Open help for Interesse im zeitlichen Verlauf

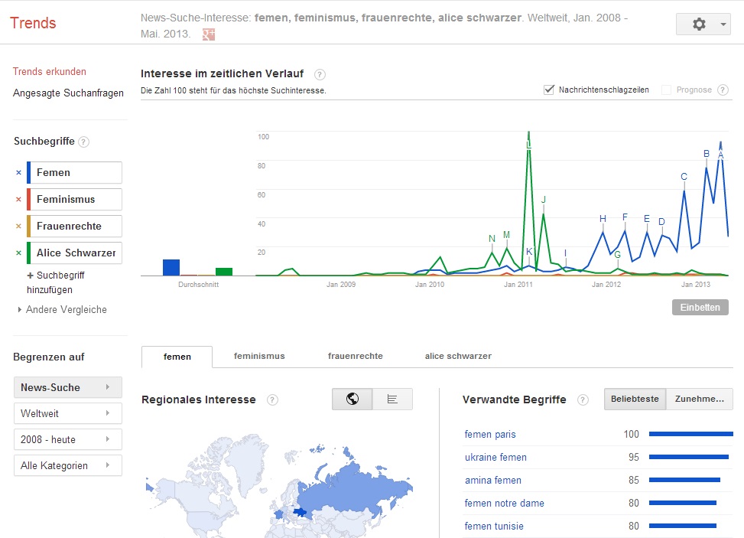coord(320,74)
